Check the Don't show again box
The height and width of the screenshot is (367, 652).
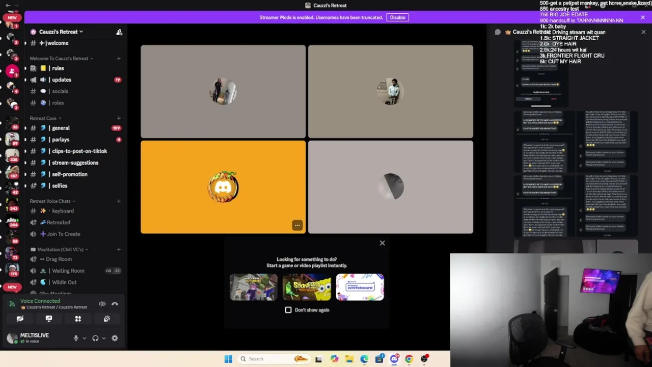pyautogui.click(x=288, y=310)
